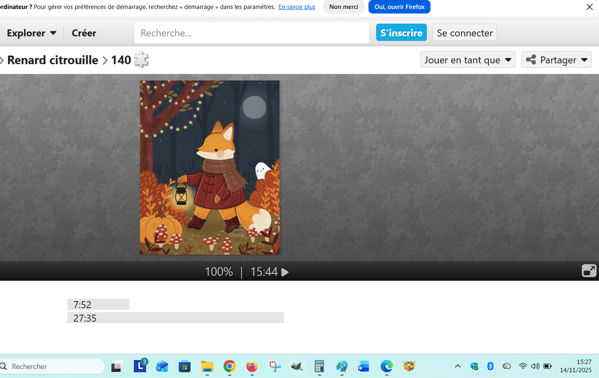The width and height of the screenshot is (599, 378).
Task: Open fullscreen mode for the puzzle
Action: coord(589,271)
